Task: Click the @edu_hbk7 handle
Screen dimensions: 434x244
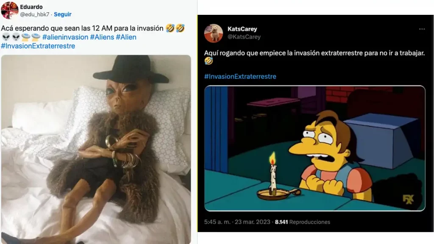Action: (35, 14)
